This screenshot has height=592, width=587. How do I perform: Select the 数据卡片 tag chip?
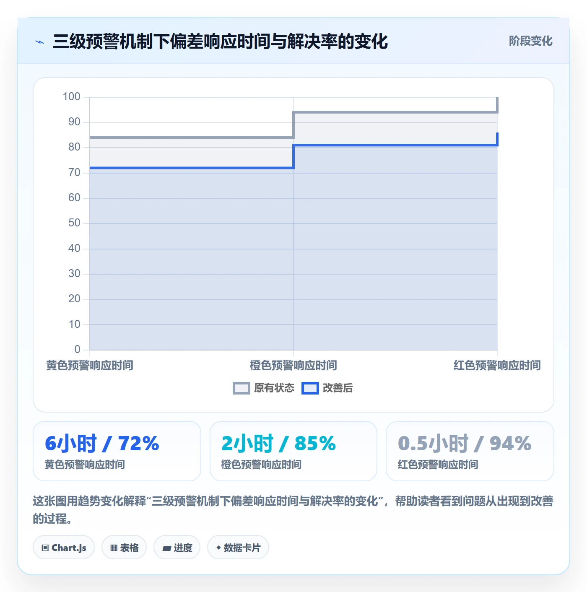click(238, 547)
